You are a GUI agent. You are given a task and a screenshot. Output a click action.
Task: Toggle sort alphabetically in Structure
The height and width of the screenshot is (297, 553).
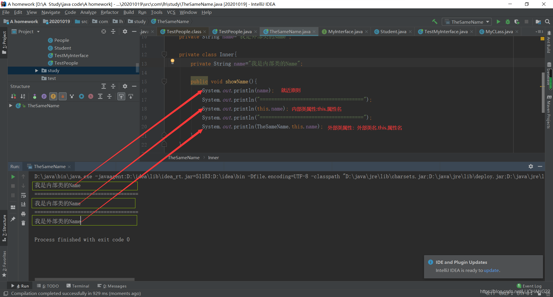(x=23, y=96)
